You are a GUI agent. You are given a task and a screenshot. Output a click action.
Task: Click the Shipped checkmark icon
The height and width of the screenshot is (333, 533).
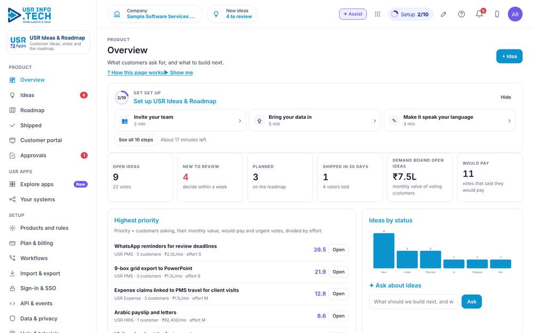[12, 125]
